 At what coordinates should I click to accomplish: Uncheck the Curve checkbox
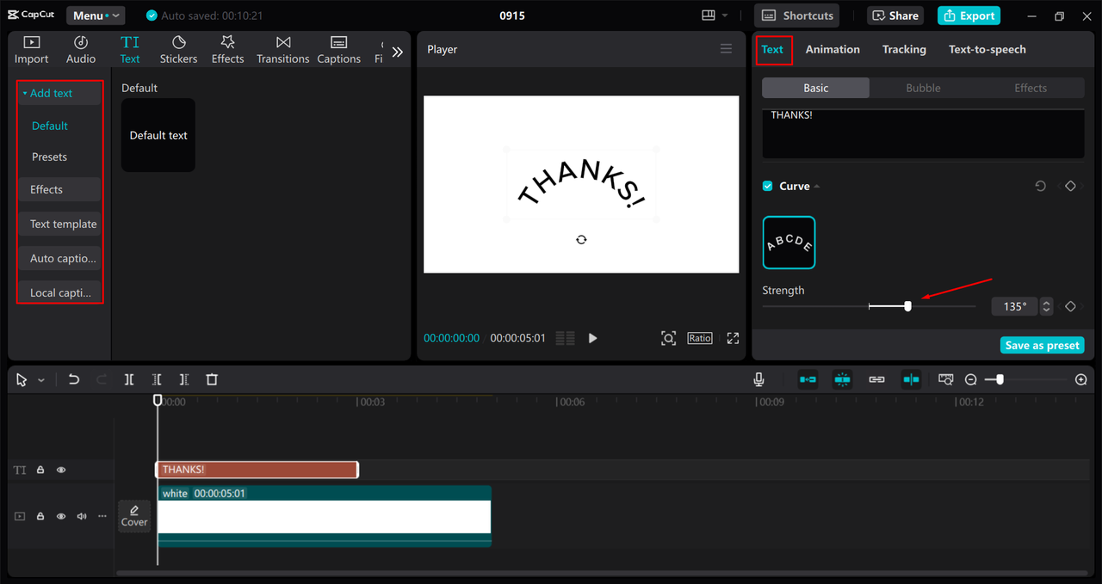click(767, 186)
